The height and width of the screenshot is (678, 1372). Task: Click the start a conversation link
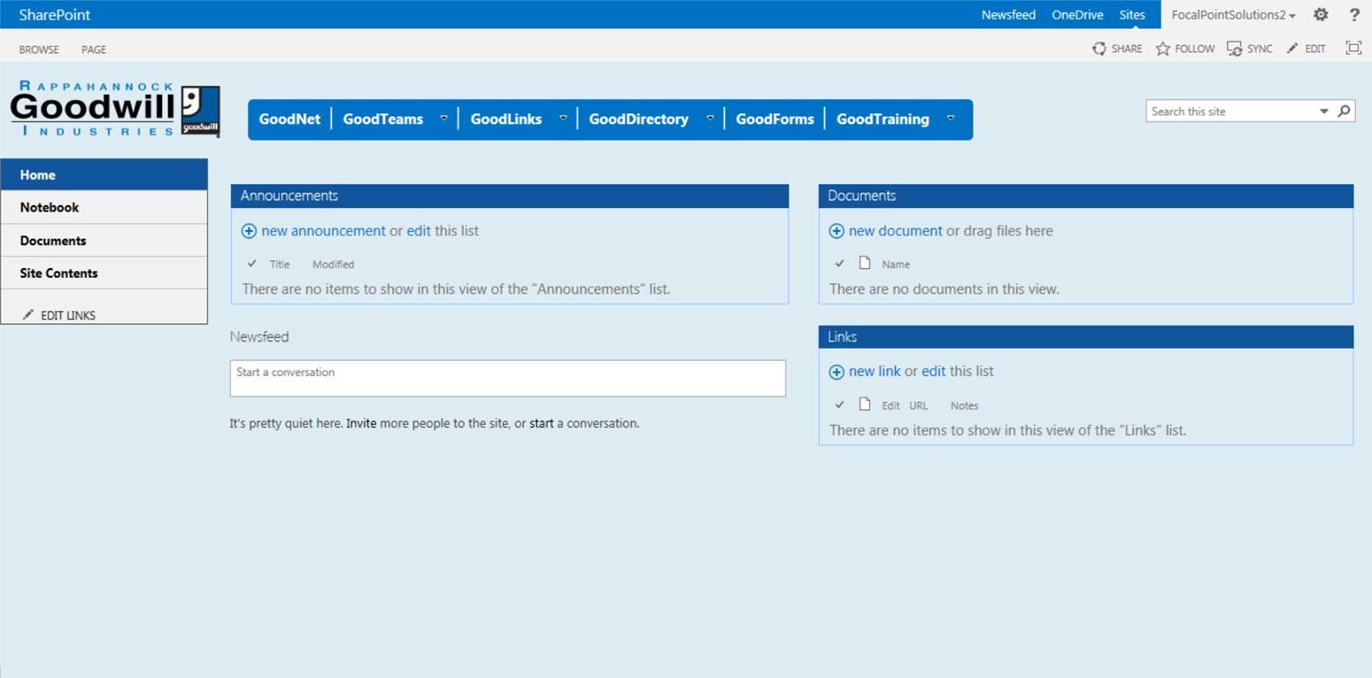(x=541, y=423)
